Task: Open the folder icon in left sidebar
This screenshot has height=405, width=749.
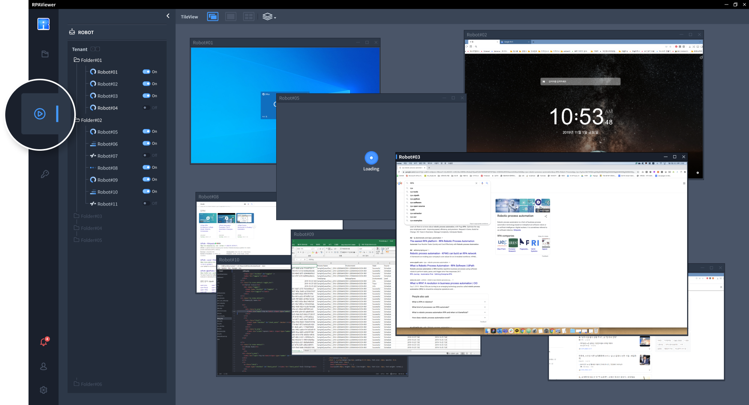Action: click(x=45, y=54)
